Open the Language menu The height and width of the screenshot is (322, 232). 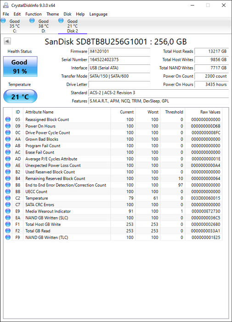[x=98, y=14]
